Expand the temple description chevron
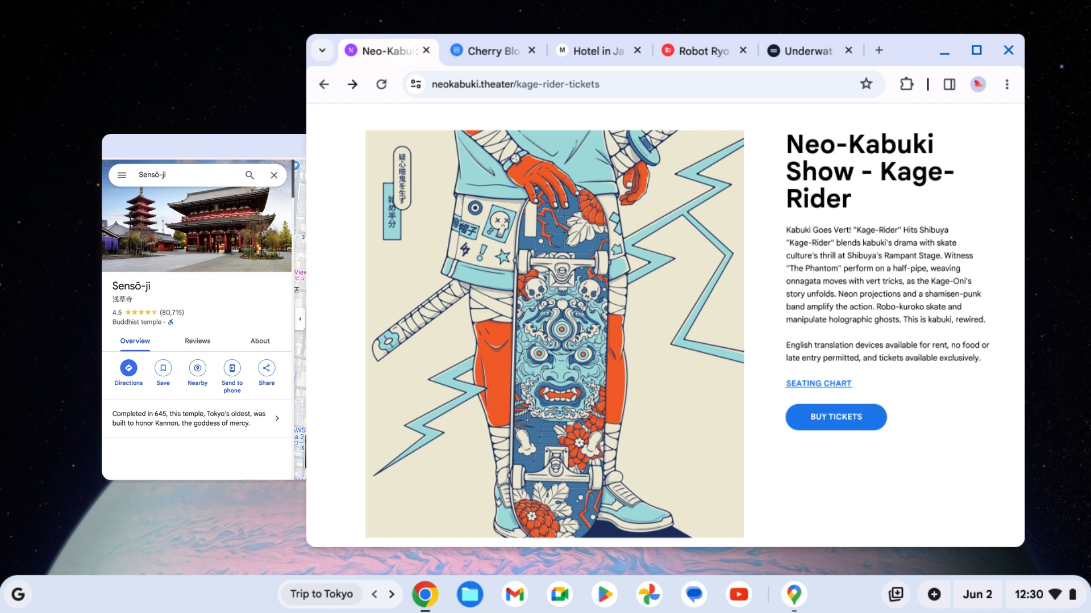Image resolution: width=1091 pixels, height=613 pixels. [277, 418]
